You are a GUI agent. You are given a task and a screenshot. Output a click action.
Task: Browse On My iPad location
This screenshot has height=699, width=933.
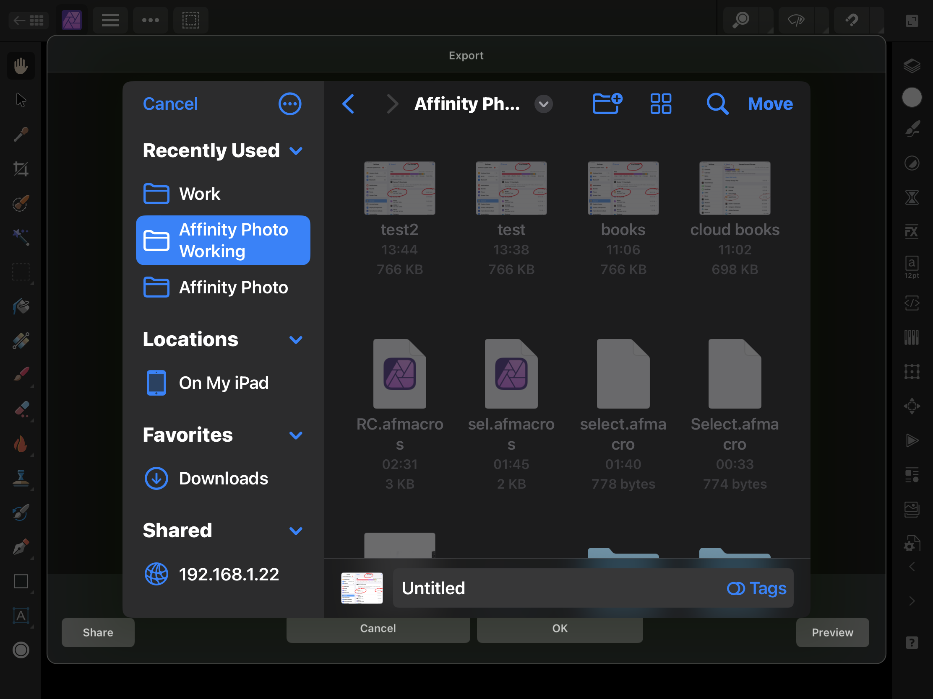click(x=223, y=383)
